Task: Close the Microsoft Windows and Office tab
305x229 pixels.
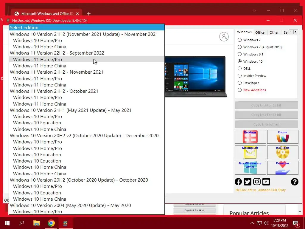Action: [x=77, y=14]
